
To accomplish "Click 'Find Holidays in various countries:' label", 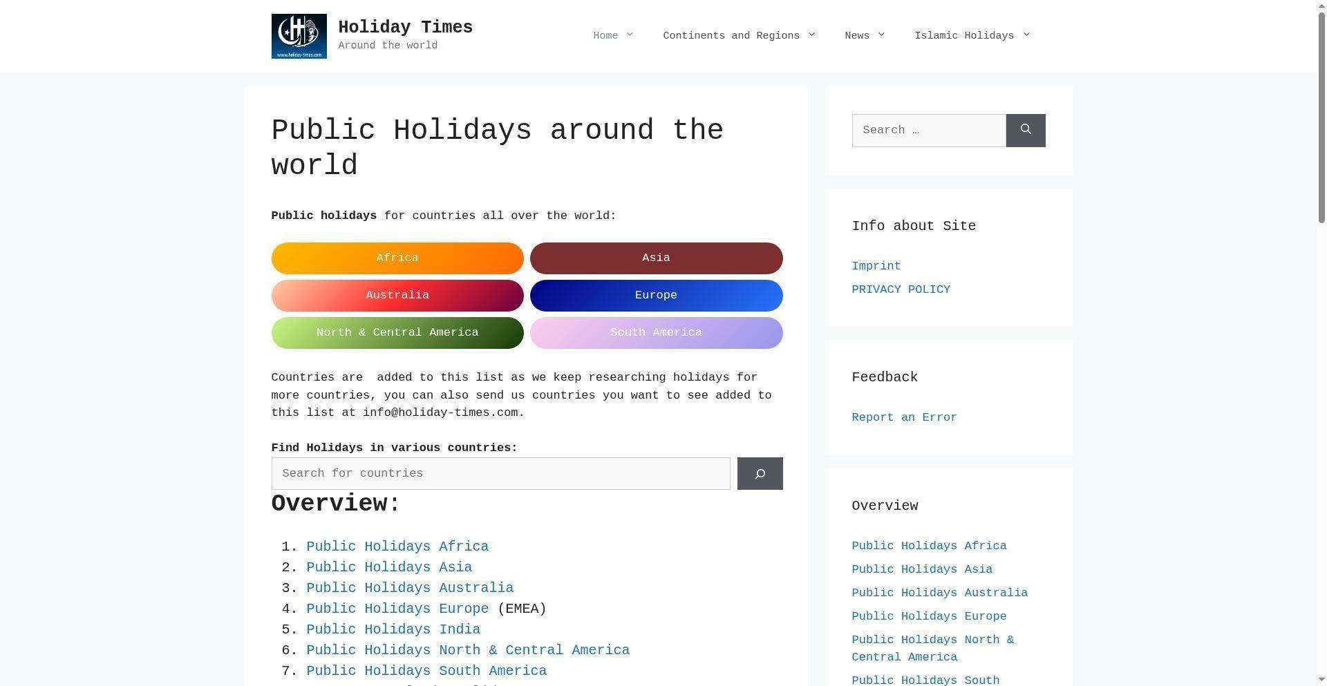I will click(394, 448).
